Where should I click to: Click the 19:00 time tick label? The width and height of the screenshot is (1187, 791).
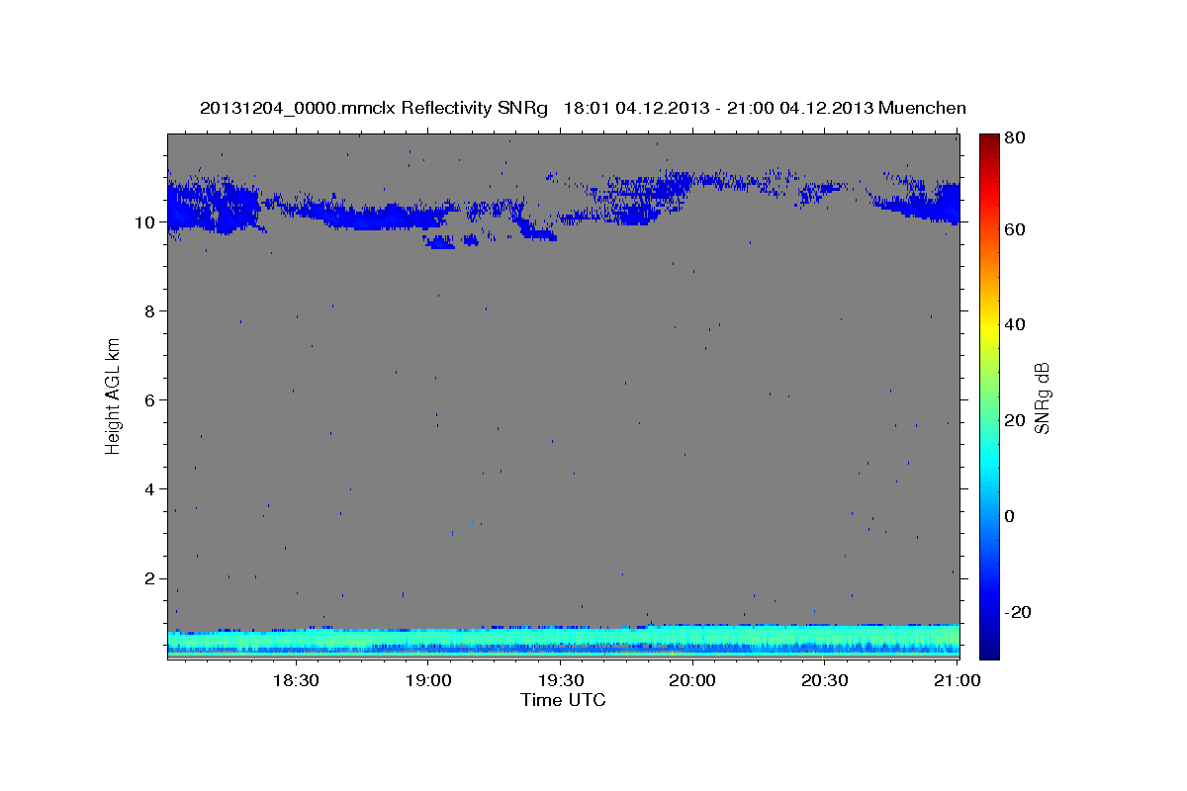[427, 680]
